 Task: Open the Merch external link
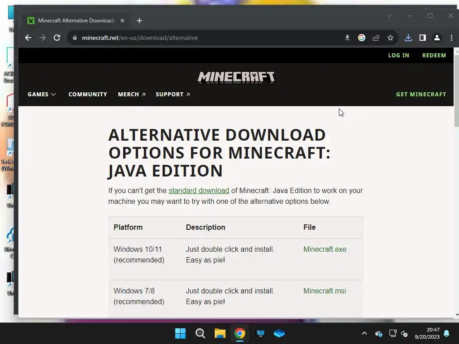pyautogui.click(x=131, y=95)
